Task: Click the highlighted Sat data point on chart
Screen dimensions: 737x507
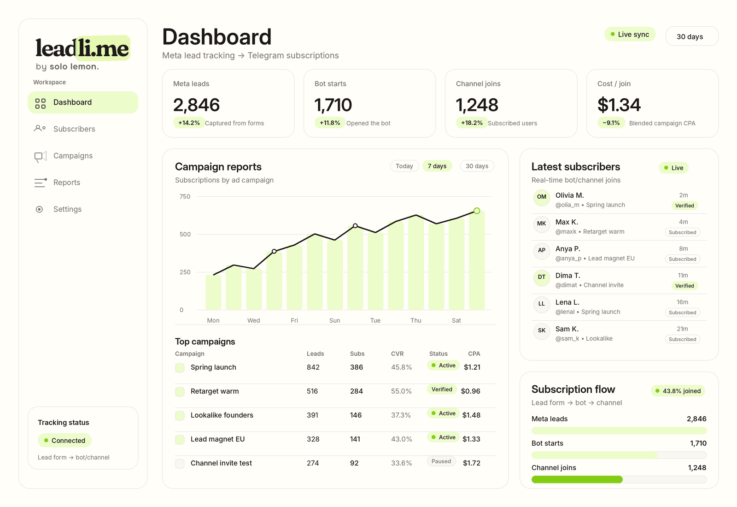Action: [477, 211]
